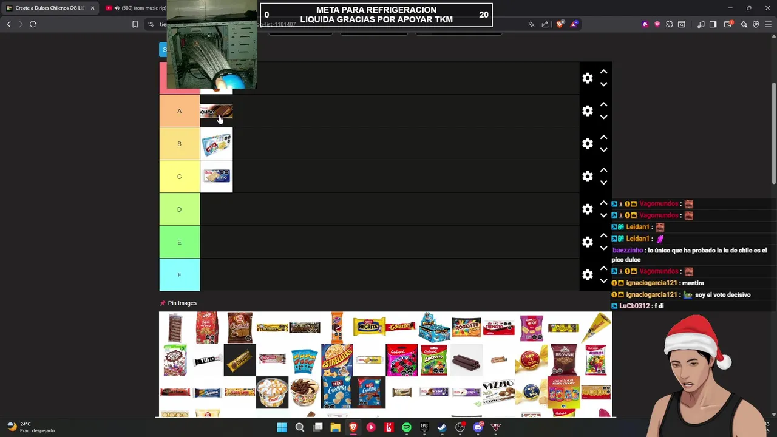This screenshot has width=777, height=437.
Task: Move tier C row down with arrow
Action: pos(603,183)
